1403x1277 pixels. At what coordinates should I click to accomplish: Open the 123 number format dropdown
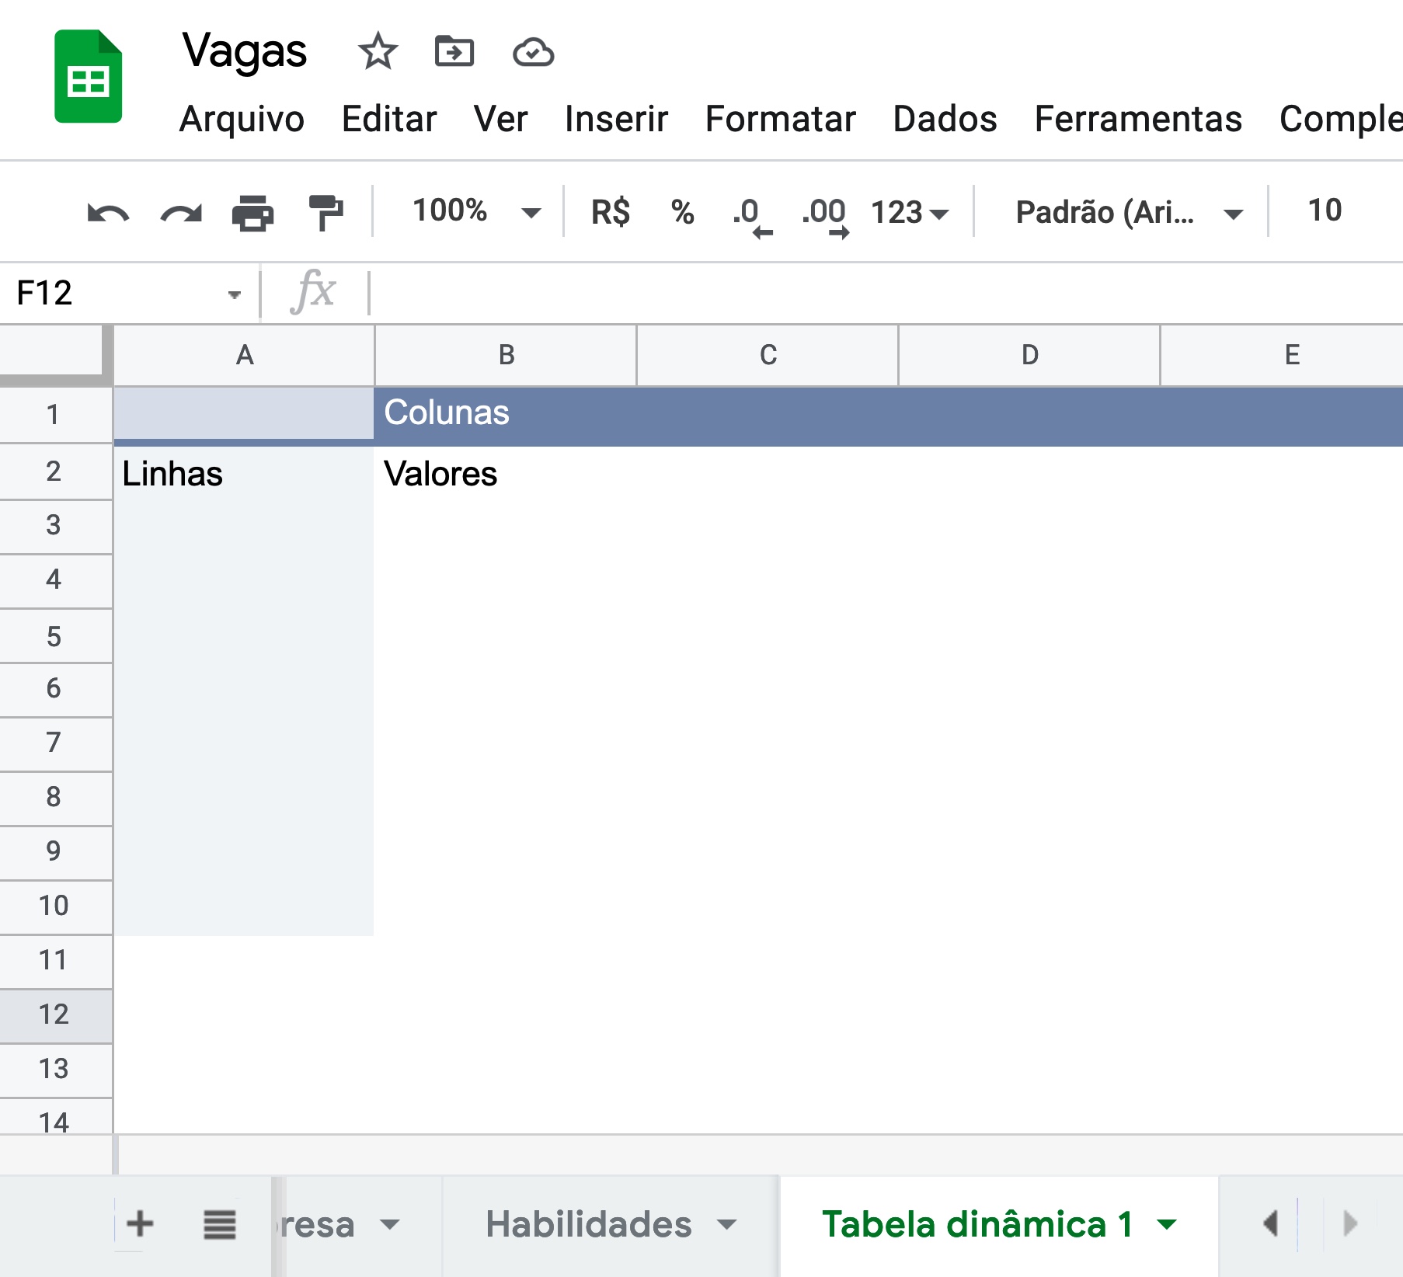(x=909, y=212)
